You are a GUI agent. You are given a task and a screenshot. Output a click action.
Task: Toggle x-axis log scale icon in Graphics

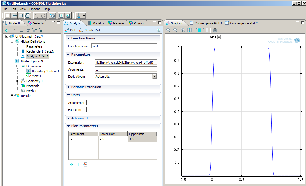(x=199, y=30)
